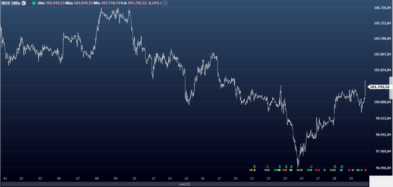The image size is (393, 187).
Task: Toggle the green status dot in header
Action: tap(34, 3)
